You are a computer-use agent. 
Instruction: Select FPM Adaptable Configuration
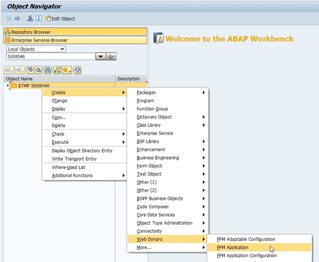[259, 239]
